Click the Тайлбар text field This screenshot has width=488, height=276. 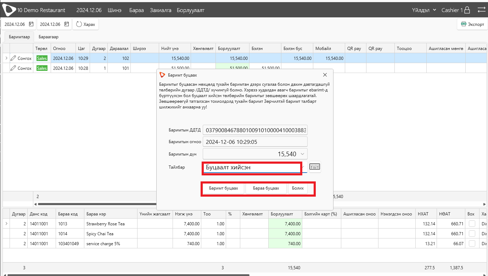coord(251,167)
